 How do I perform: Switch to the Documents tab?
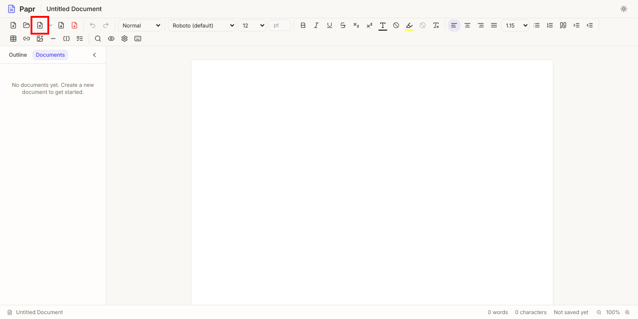pyautogui.click(x=51, y=55)
